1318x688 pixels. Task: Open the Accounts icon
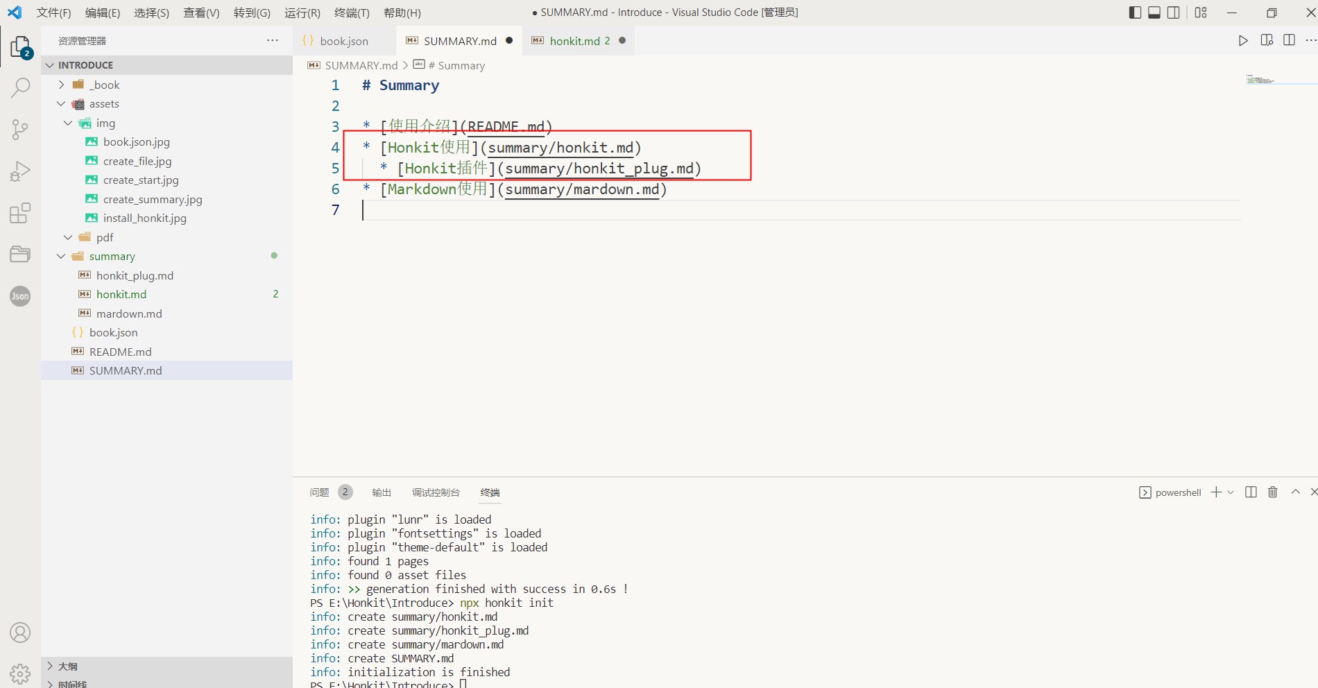20,633
